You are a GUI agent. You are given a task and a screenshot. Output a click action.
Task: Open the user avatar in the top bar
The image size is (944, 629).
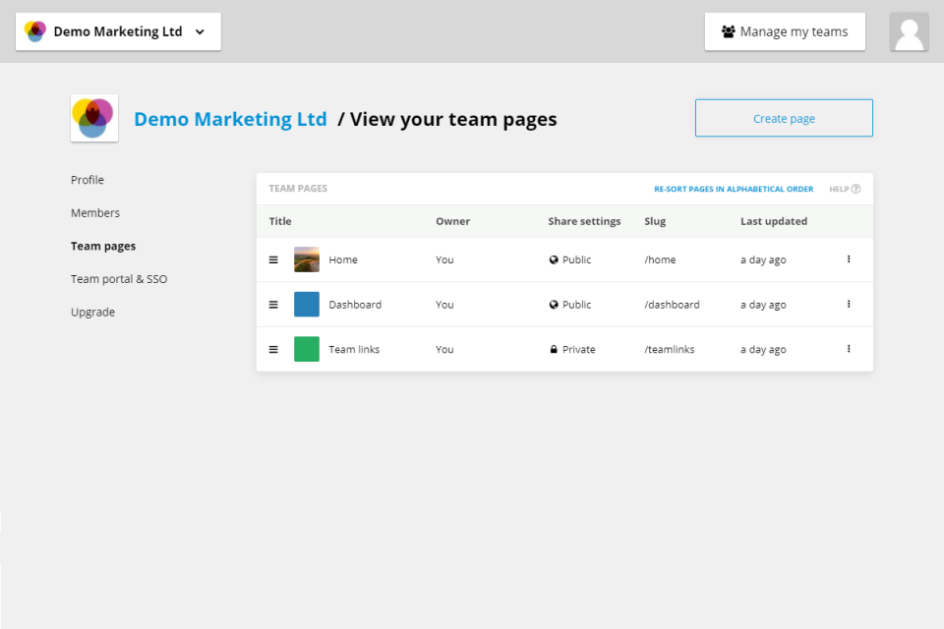909,31
